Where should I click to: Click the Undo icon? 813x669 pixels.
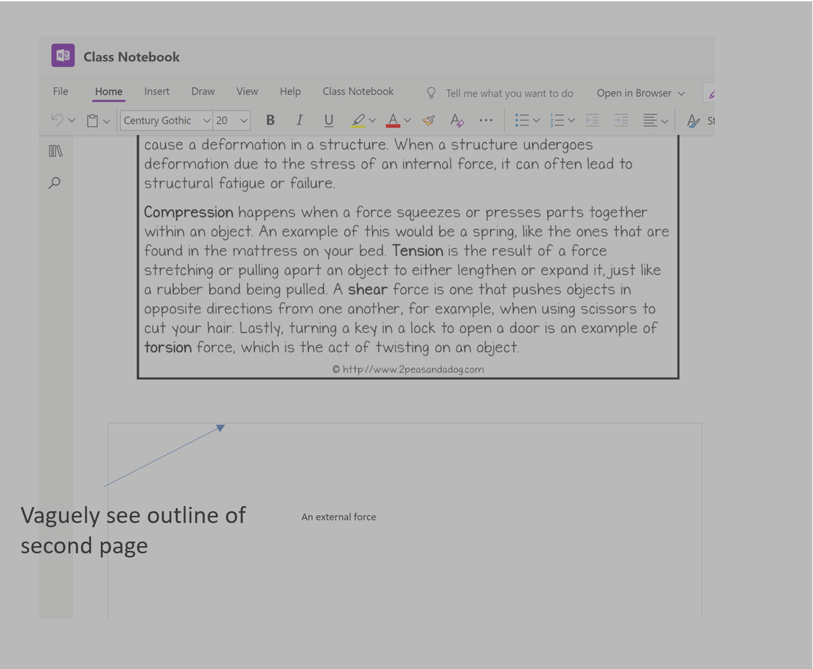(57, 120)
